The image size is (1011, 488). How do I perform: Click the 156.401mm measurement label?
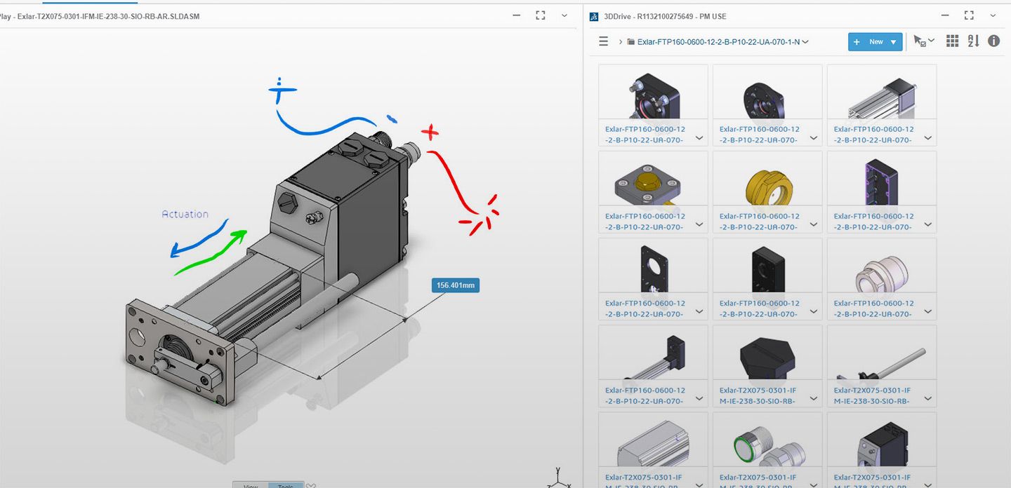(456, 285)
